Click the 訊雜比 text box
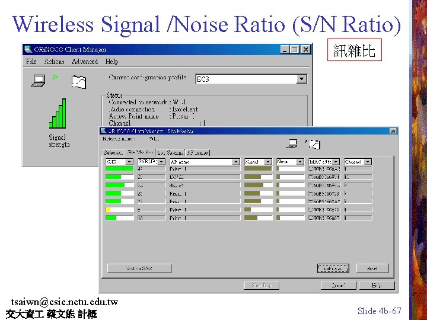The height and width of the screenshot is (320, 427). 354,50
